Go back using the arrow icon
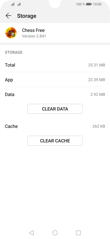This screenshot has height=239, width=110. pyautogui.click(x=8, y=16)
